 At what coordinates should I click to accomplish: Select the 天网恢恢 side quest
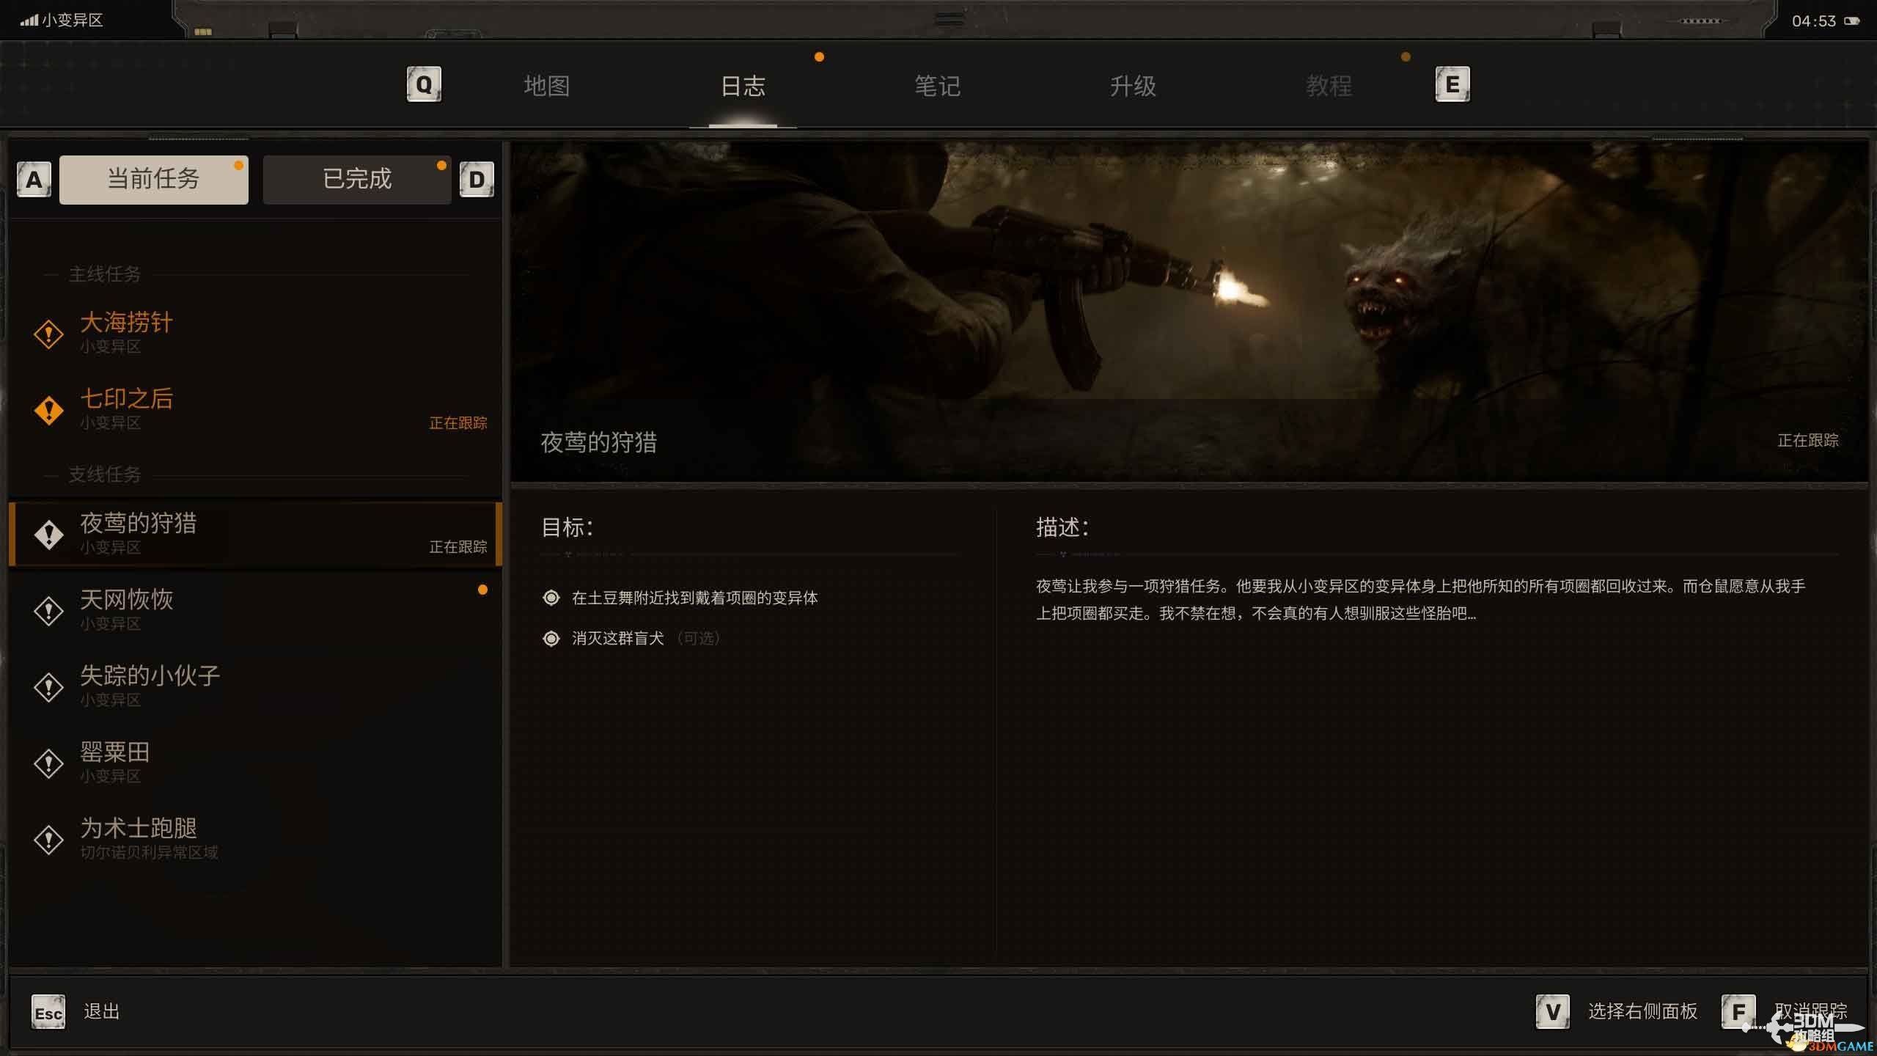pyautogui.click(x=126, y=601)
